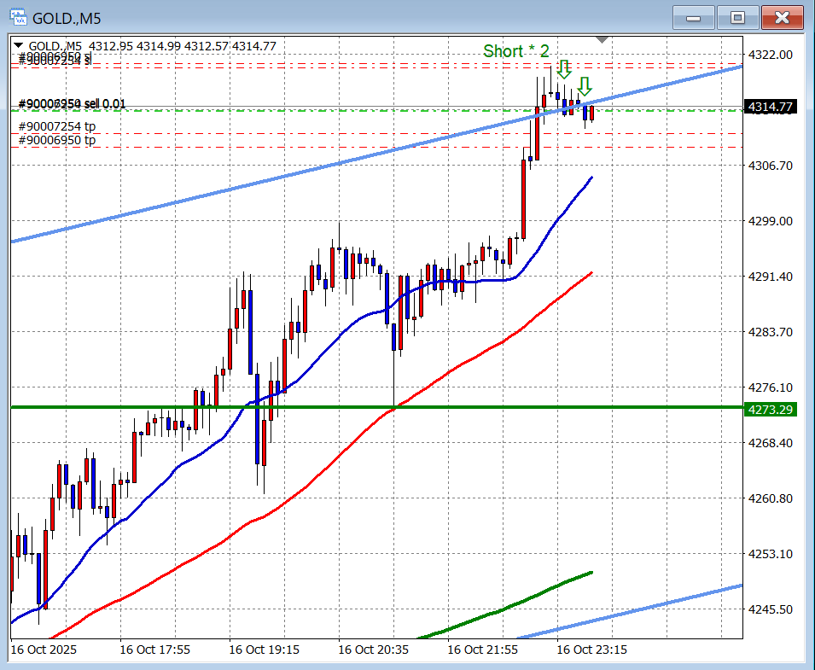Click the sell 0.01 order line label
This screenshot has height=670, width=815.
(x=72, y=104)
